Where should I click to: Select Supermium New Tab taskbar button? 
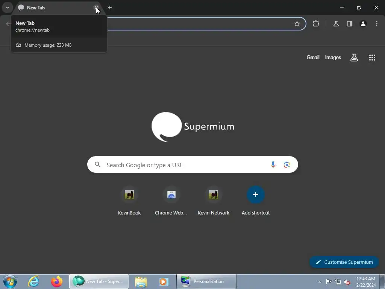[99, 281]
